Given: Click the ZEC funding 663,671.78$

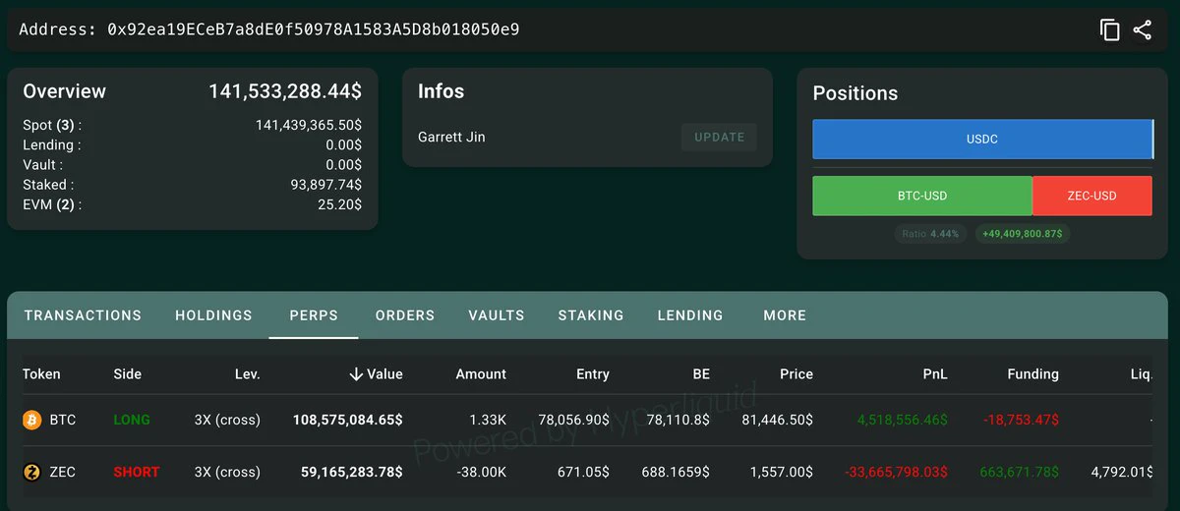Looking at the screenshot, I should (1019, 473).
